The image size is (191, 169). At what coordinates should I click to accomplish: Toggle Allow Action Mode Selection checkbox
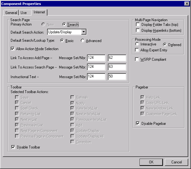[x=12, y=49]
